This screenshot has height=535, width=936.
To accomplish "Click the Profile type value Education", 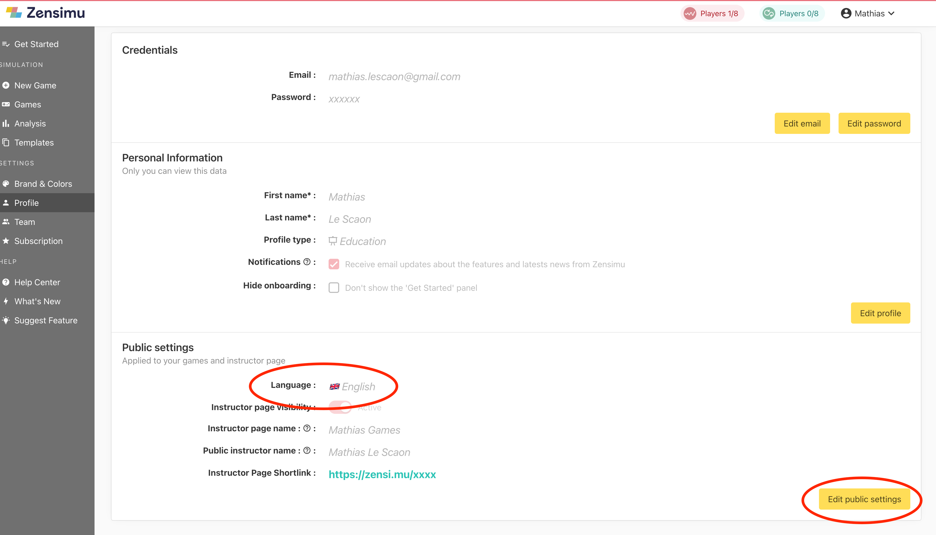I will (x=362, y=241).
